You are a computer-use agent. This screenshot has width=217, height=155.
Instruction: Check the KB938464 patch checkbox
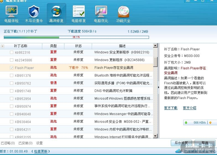[x=12, y=122]
